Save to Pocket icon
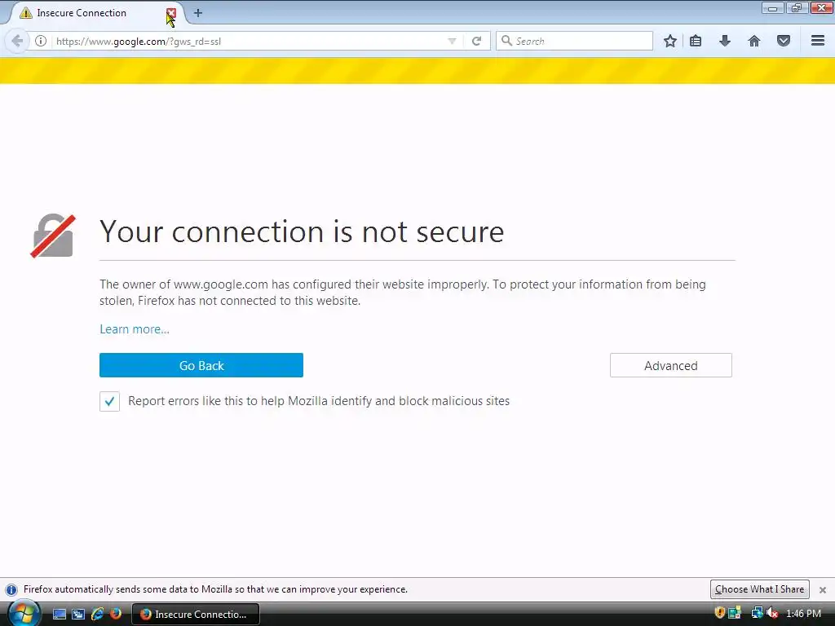This screenshot has height=626, width=835. point(784,41)
